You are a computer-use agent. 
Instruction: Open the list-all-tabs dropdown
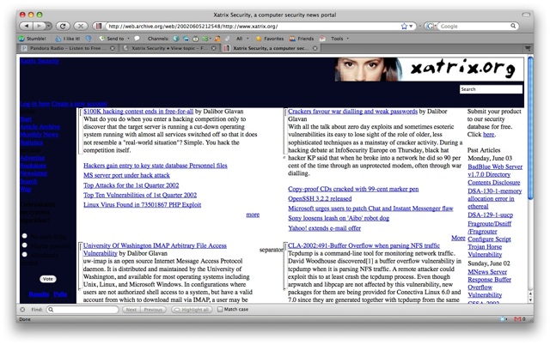click(528, 48)
